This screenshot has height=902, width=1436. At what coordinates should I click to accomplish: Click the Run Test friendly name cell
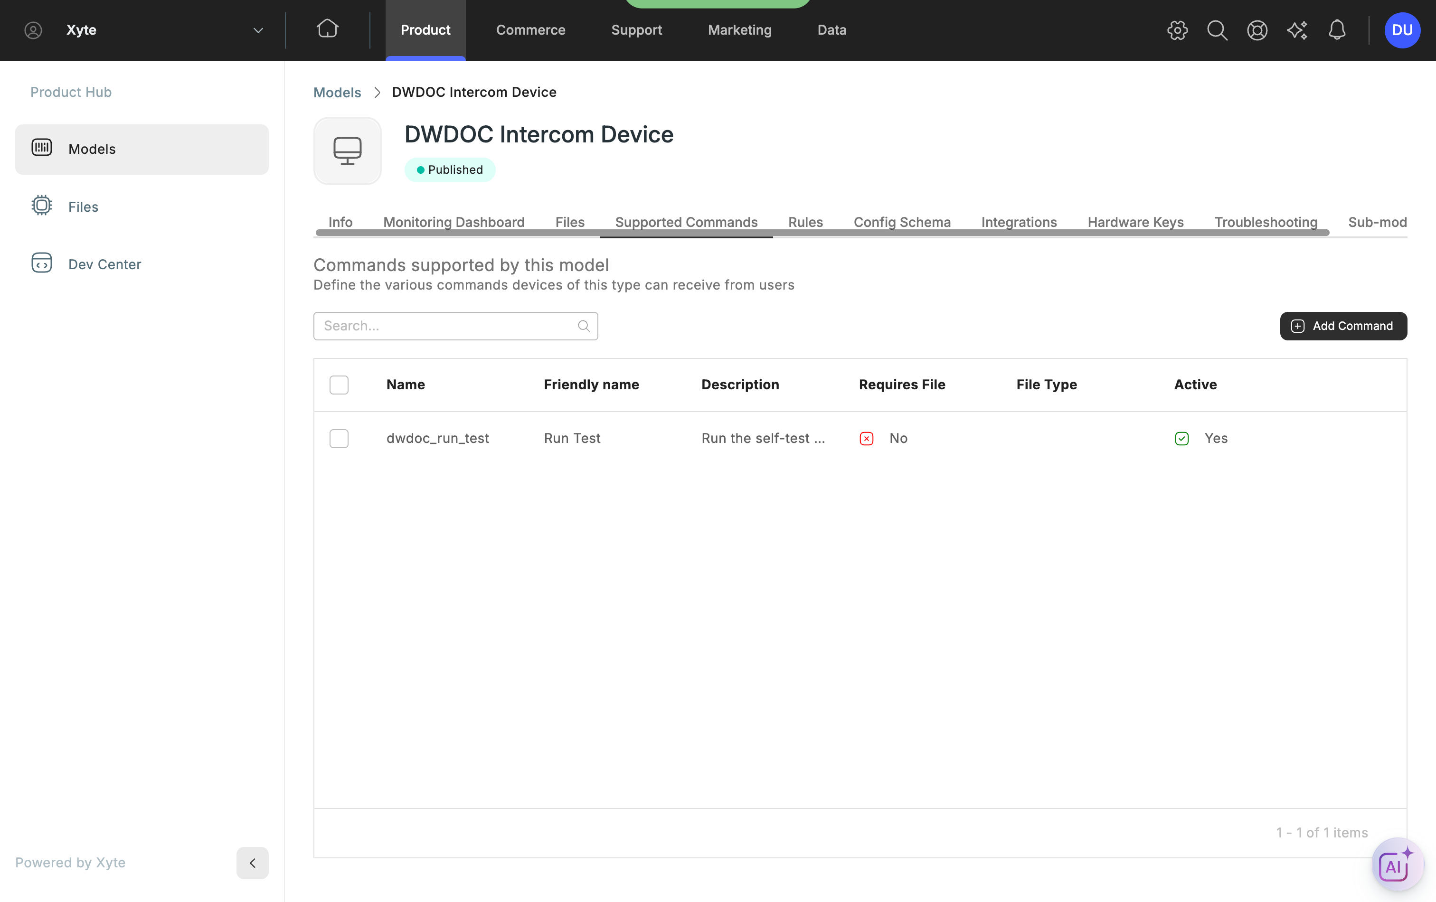pyautogui.click(x=572, y=438)
